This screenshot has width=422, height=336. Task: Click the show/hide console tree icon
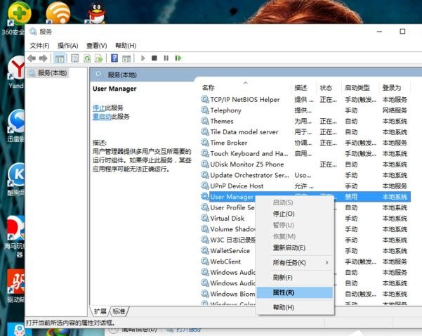coord(60,58)
